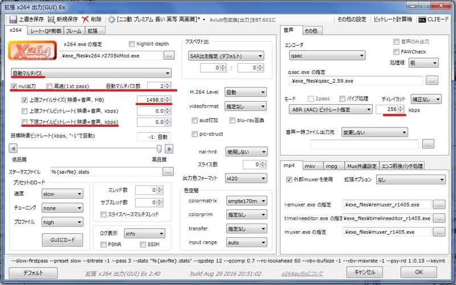Enable FAWCheck checkbox
456x285 pixels.
tap(396, 52)
